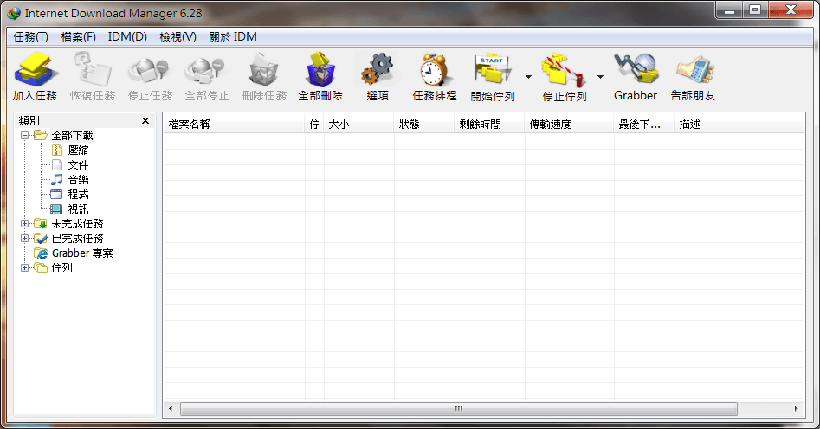This screenshot has width=820, height=429.
Task: Select the 壓縮 category
Action: click(x=78, y=150)
